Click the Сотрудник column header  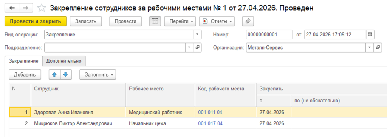pos(78,95)
